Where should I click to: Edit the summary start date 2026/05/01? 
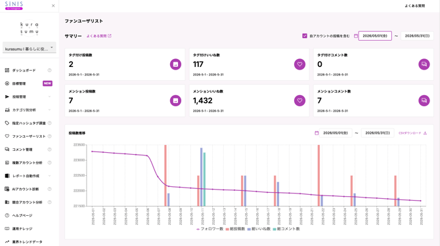coord(375,36)
